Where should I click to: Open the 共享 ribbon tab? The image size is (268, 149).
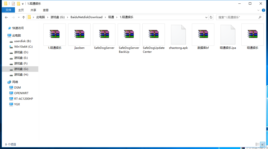33,10
